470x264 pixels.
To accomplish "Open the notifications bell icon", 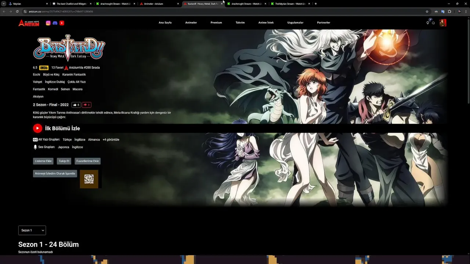I will 428,23.
